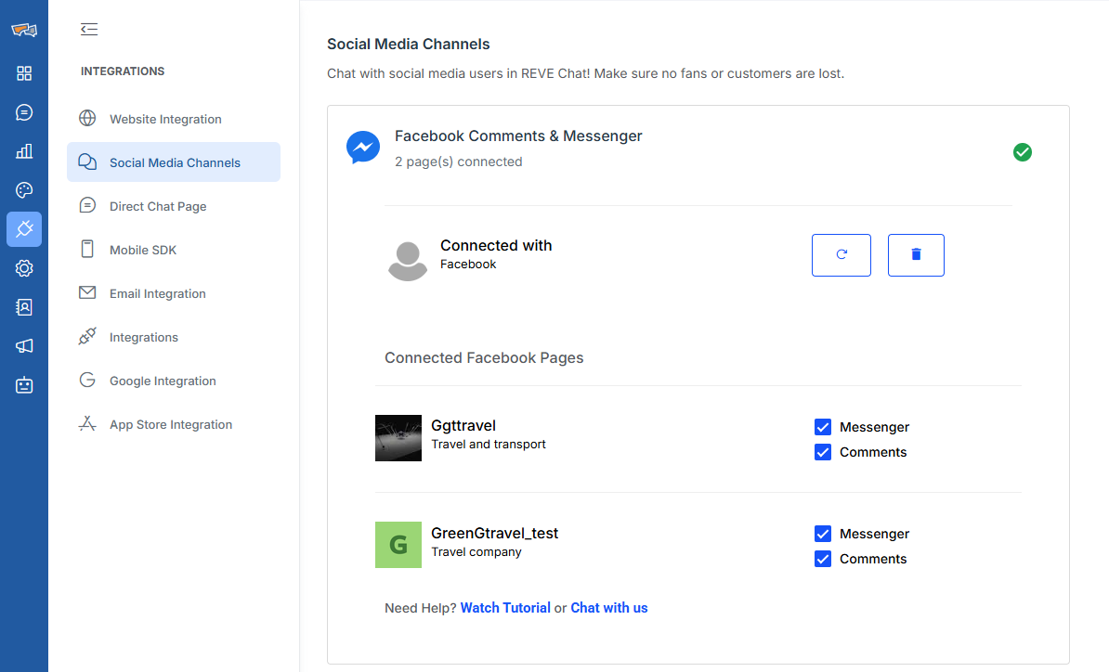Click the INTEGRATIONS section heading
1109x672 pixels.
[123, 71]
